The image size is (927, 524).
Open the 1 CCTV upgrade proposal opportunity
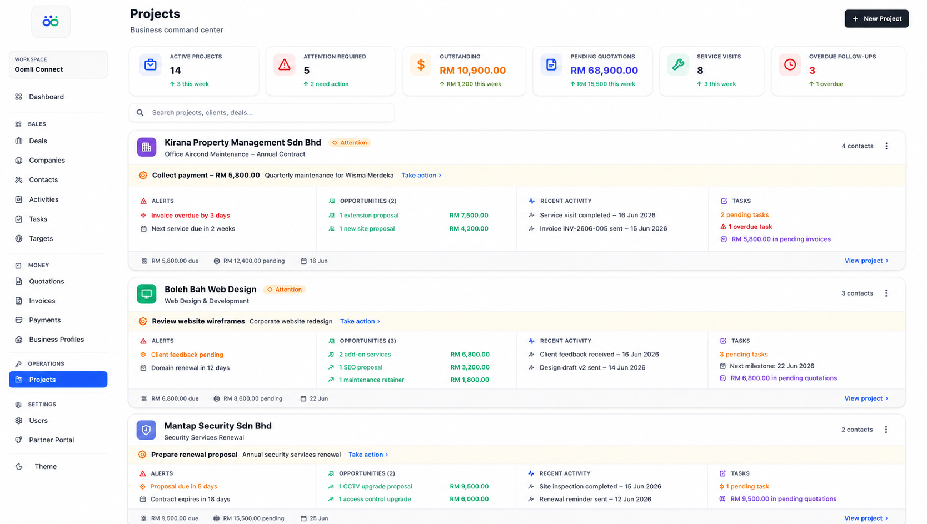375,487
